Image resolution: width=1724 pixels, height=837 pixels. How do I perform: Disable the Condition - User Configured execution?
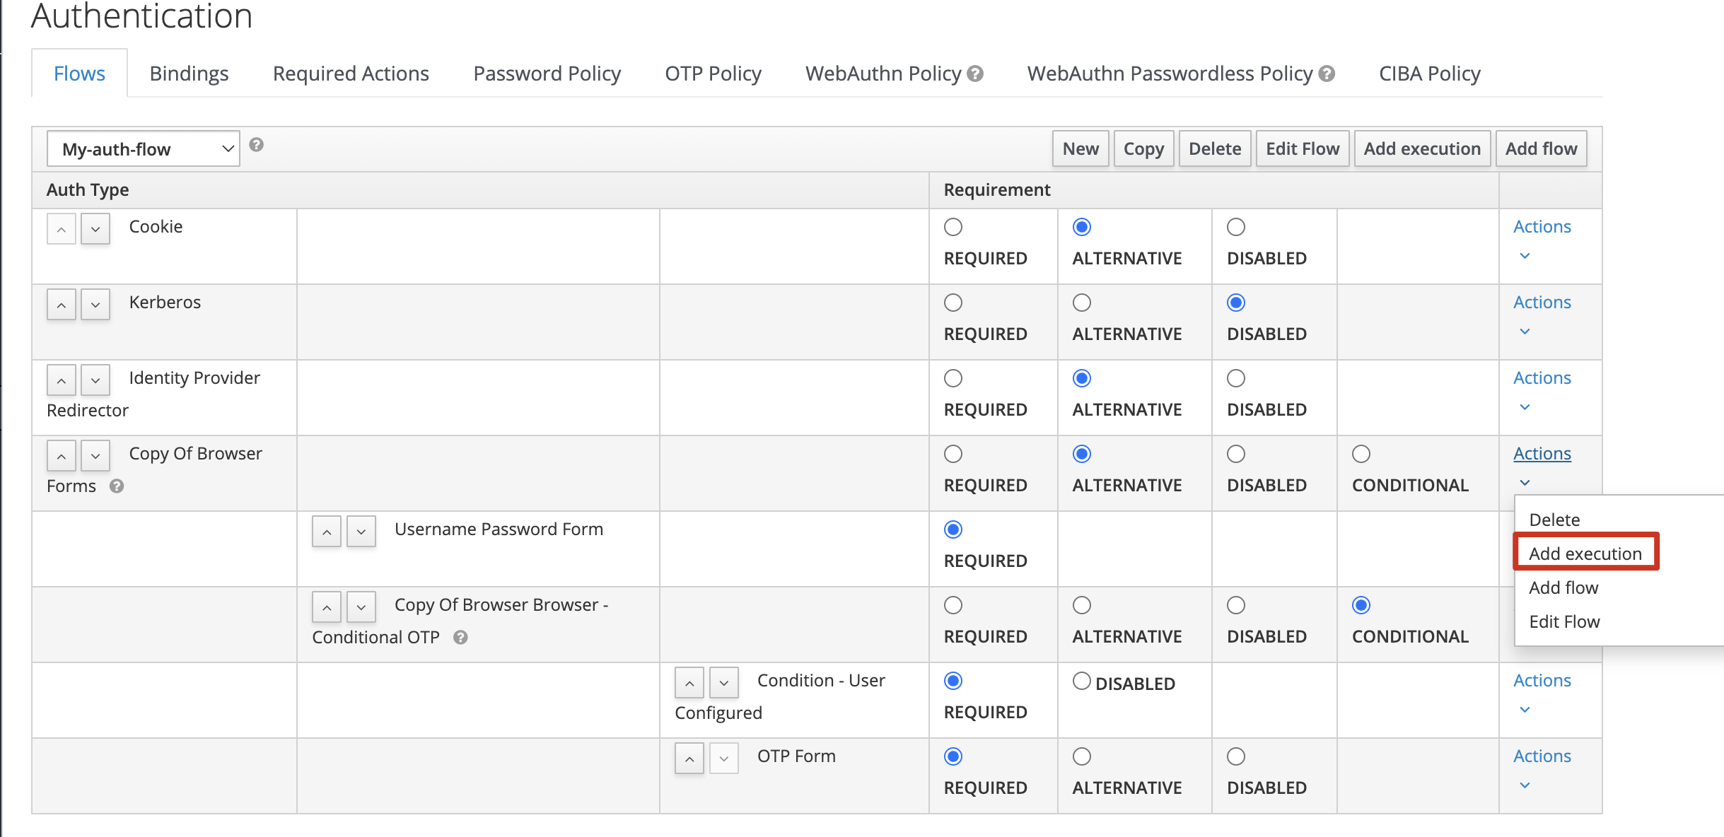point(1081,681)
